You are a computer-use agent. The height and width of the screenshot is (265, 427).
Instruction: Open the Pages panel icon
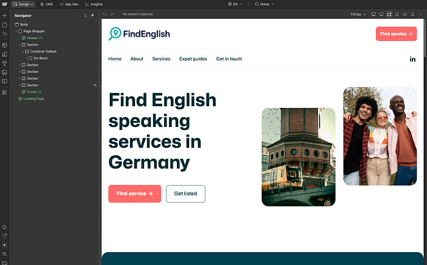(4, 25)
